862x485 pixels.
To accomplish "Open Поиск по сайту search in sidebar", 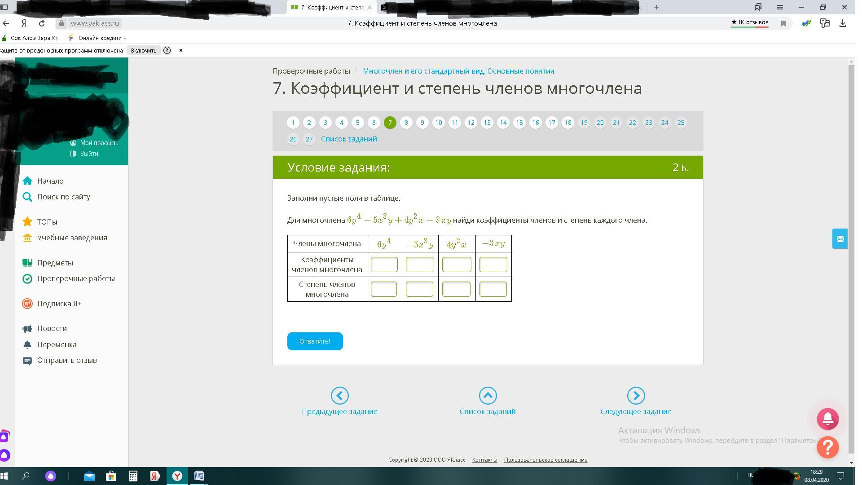I will click(63, 197).
